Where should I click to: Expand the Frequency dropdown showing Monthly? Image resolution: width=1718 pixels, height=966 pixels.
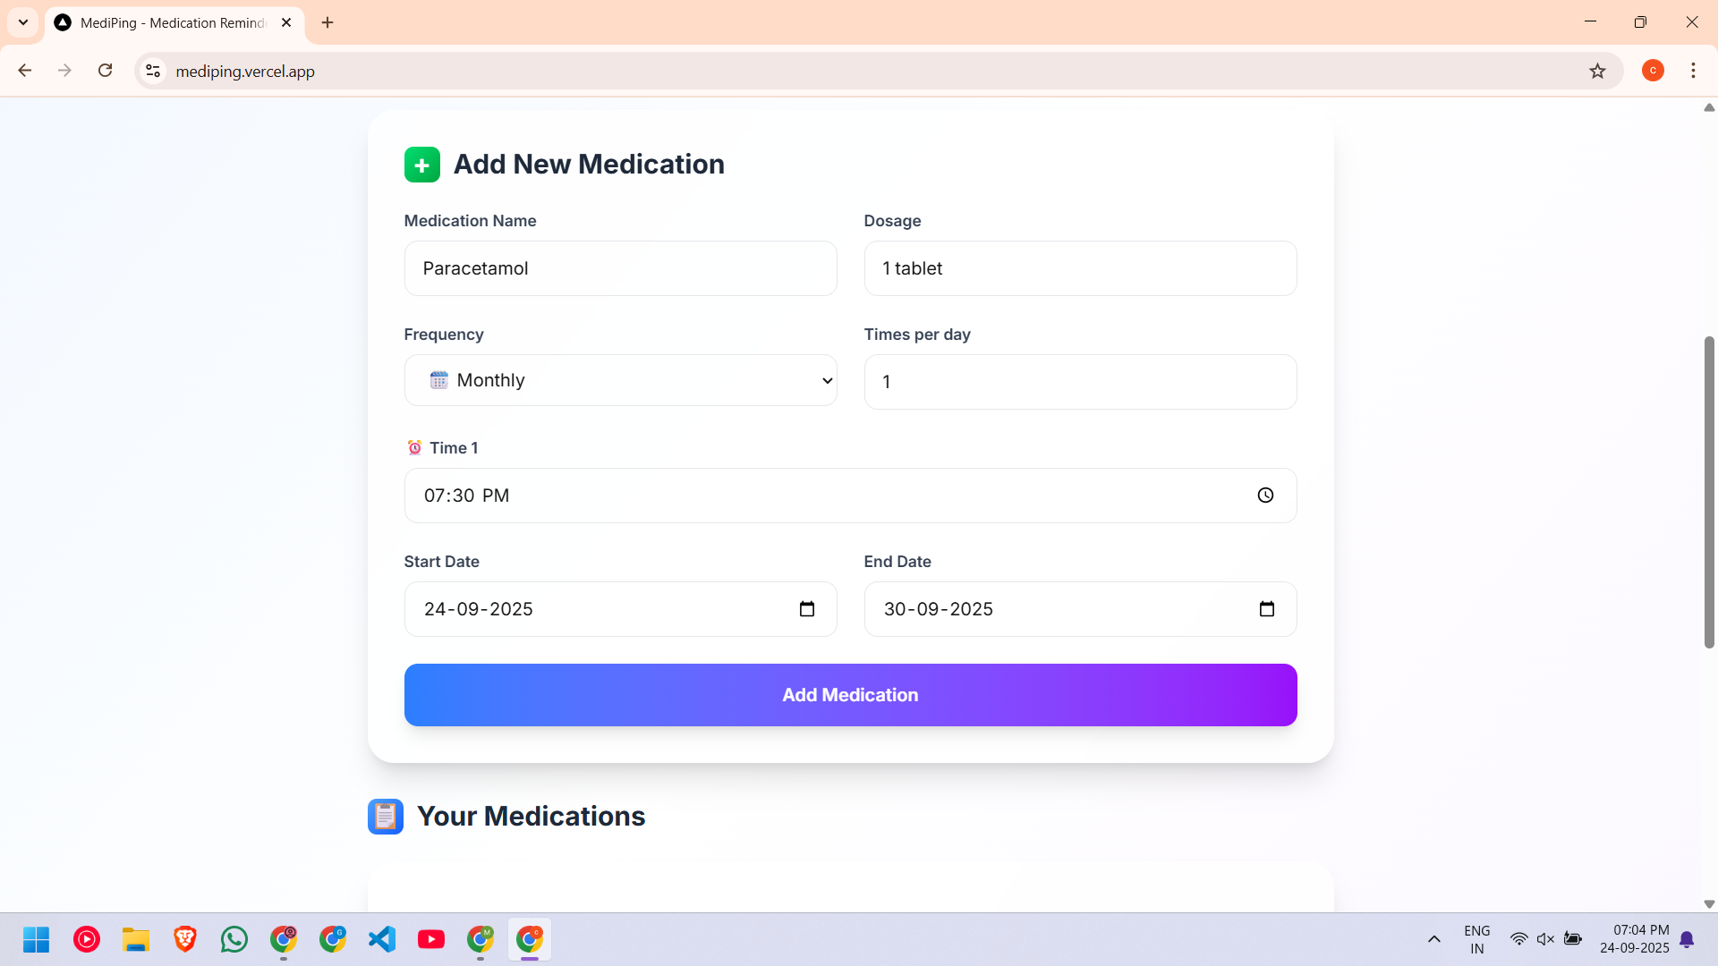620,380
